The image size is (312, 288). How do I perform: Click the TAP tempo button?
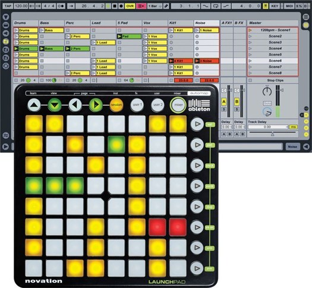click(8, 6)
